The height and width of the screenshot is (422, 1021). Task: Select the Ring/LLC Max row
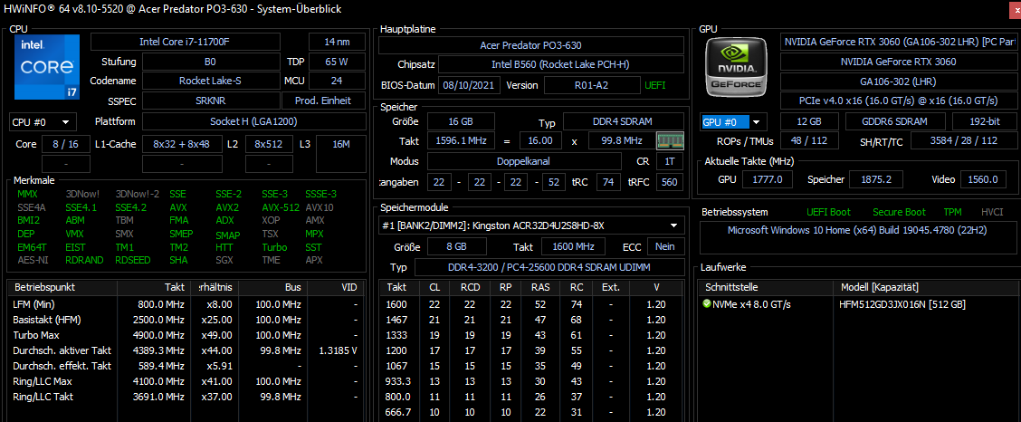[x=186, y=381]
